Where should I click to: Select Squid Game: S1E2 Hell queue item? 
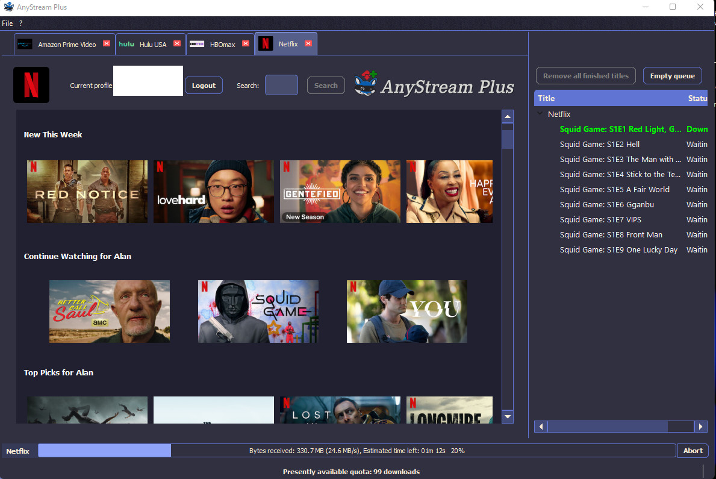[x=600, y=145]
